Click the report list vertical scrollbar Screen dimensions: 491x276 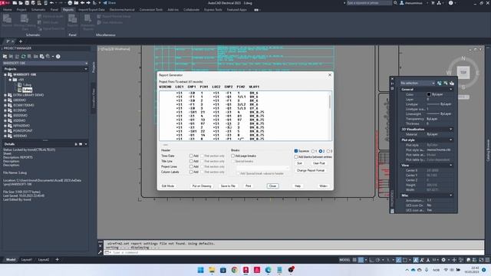pos(330,116)
